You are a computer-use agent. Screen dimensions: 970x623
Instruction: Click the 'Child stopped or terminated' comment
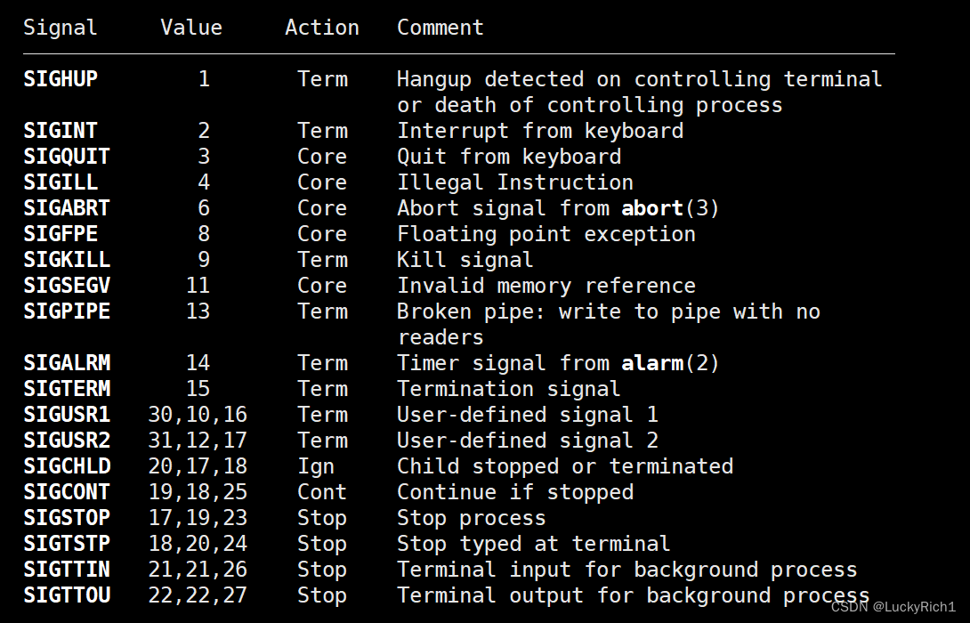tap(565, 467)
